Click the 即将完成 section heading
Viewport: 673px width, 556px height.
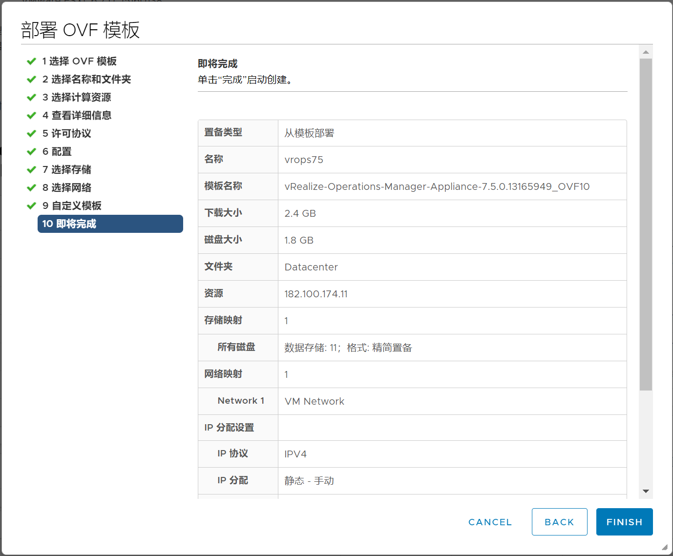point(217,64)
